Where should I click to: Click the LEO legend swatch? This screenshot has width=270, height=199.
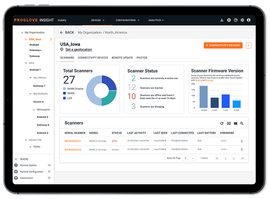pyautogui.click(x=64, y=98)
